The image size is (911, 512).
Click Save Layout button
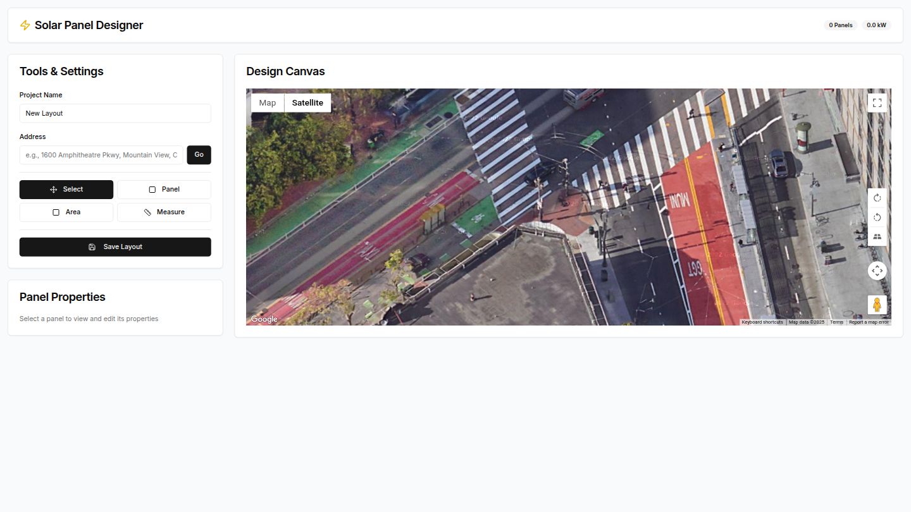tap(115, 247)
